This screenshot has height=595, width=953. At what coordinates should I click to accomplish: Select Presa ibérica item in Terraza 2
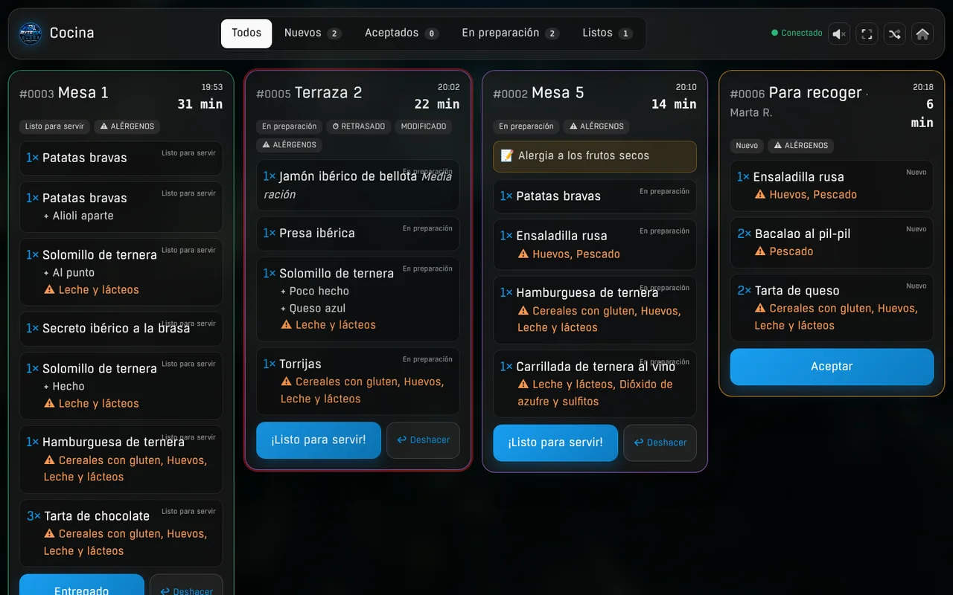tap(358, 234)
